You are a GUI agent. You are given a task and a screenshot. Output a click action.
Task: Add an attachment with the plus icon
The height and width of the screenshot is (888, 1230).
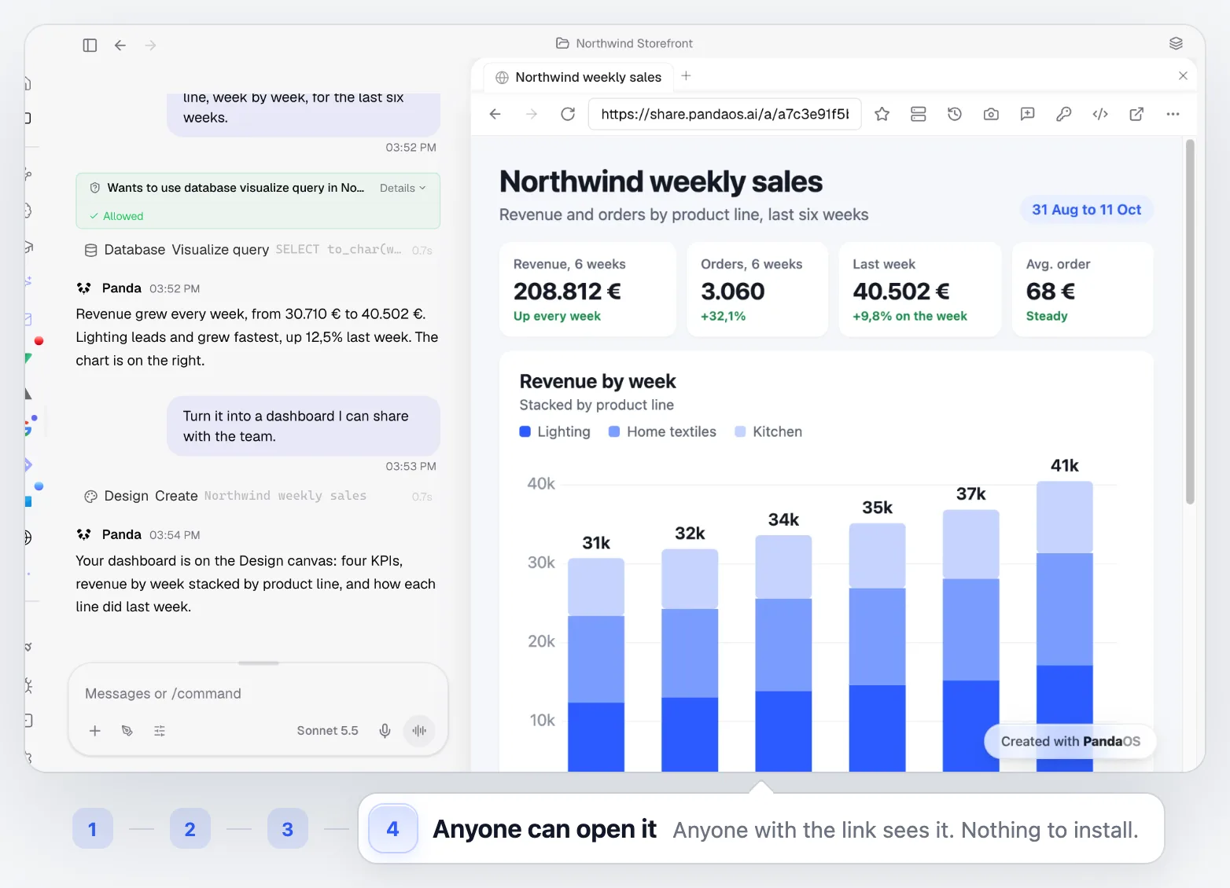click(95, 731)
